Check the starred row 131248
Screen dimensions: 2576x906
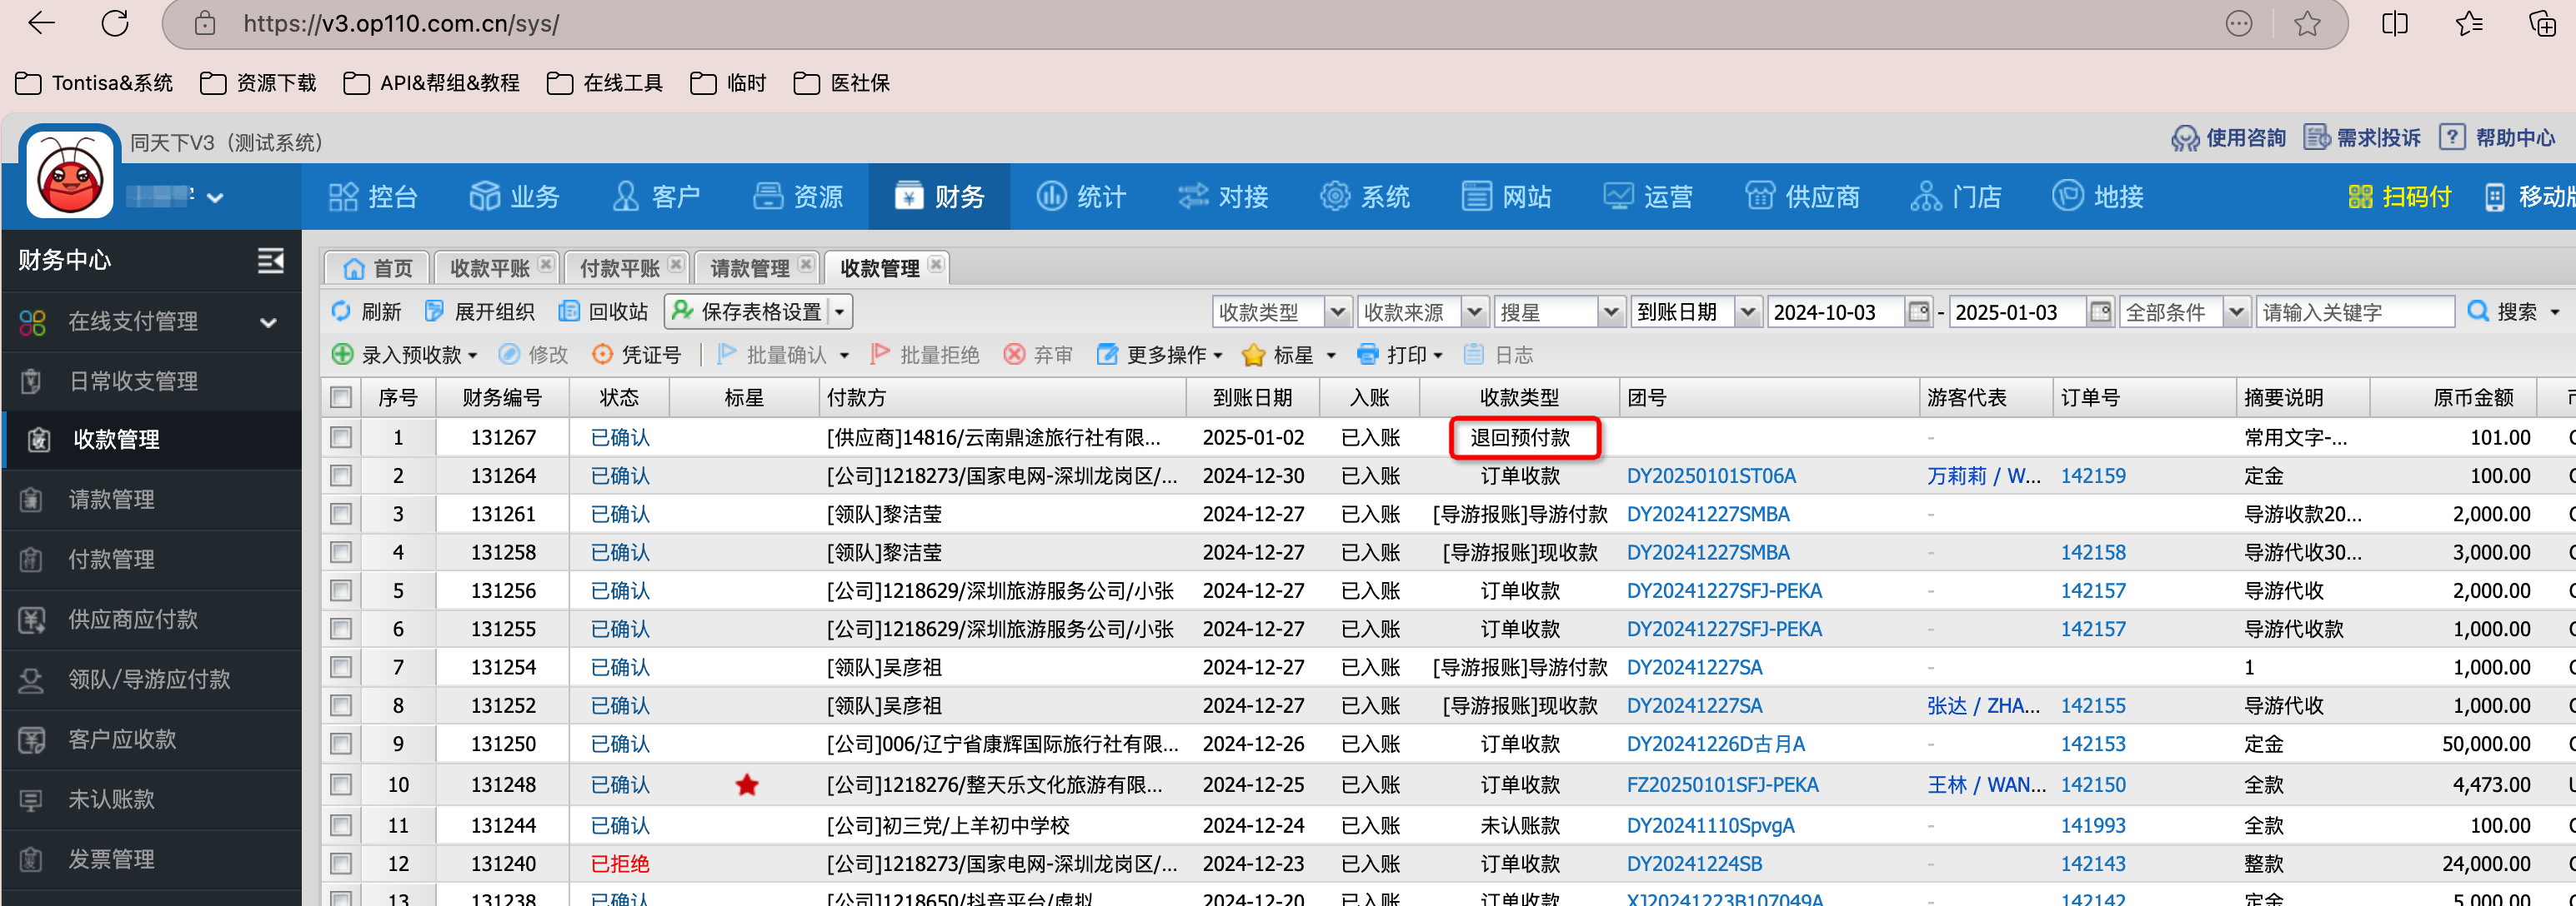[x=341, y=785]
